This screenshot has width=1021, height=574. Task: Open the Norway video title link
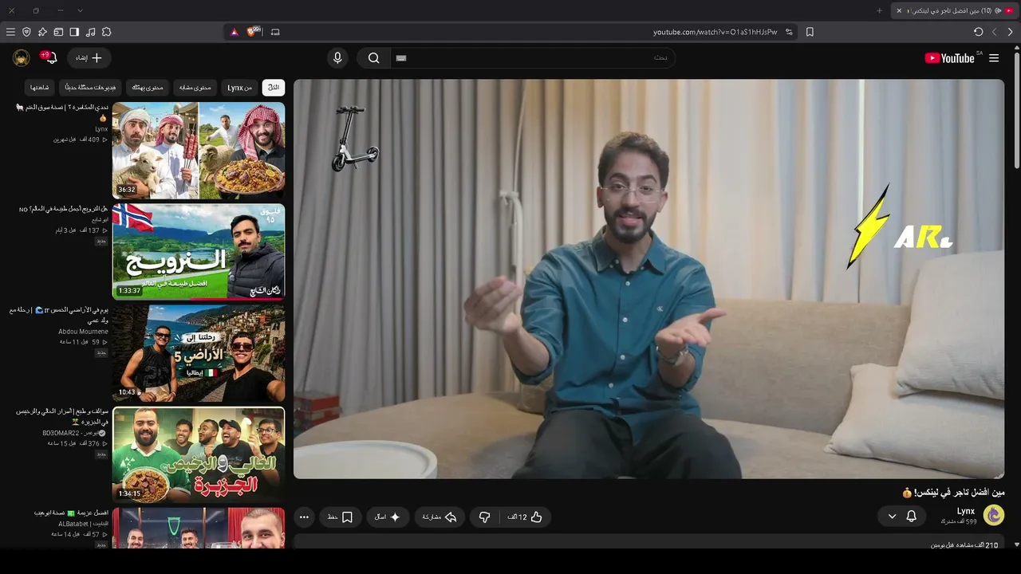pyautogui.click(x=63, y=209)
